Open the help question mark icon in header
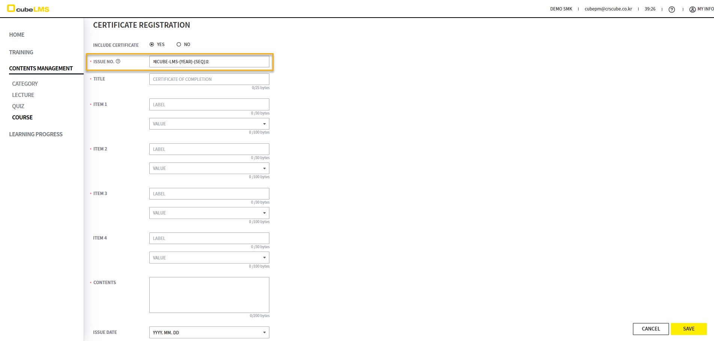714x341 pixels. point(672,9)
